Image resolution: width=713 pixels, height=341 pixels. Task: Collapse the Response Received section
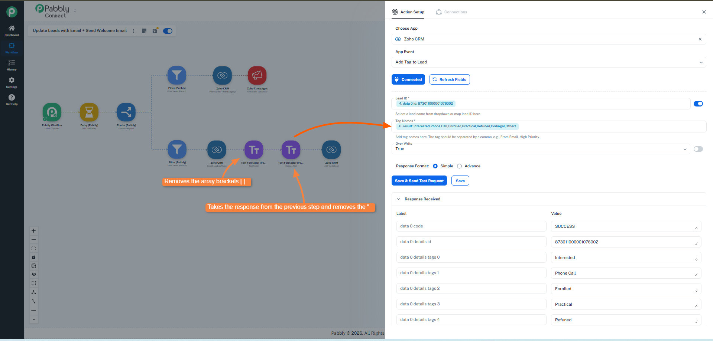tap(399, 199)
